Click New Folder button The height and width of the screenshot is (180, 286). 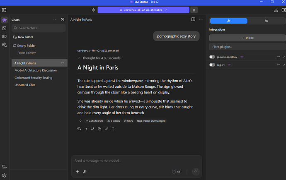click(23, 37)
